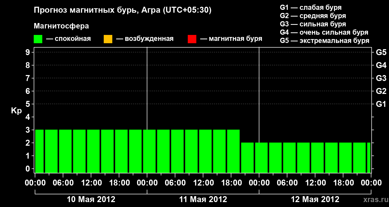Click the 12:00 time label above 11 Мая
Image resolution: width=389 pixels, height=207 pixels.
click(x=203, y=183)
